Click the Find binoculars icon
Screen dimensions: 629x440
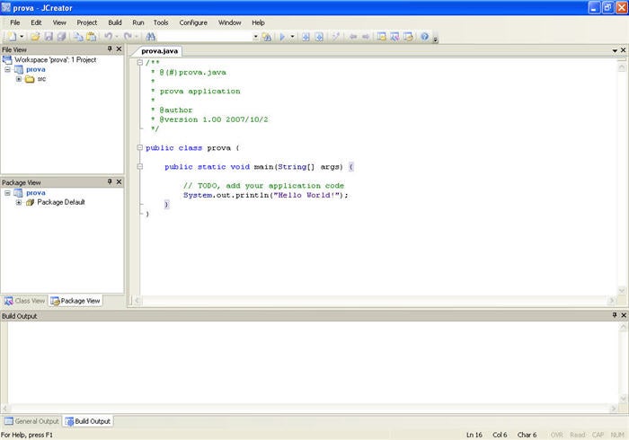coord(151,37)
